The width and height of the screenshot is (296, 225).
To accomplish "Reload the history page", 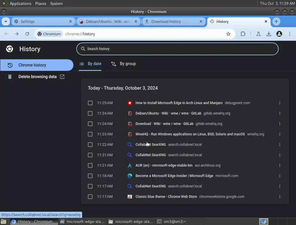I will click(x=27, y=34).
